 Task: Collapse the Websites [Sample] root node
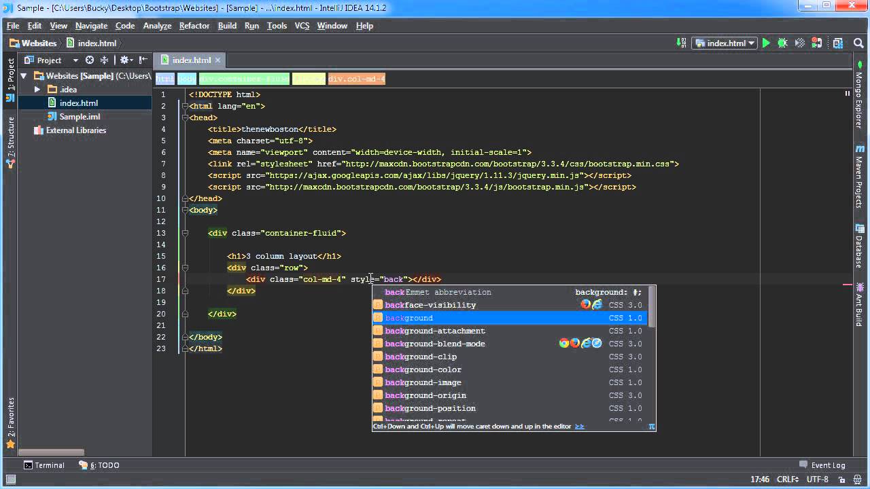[x=24, y=76]
